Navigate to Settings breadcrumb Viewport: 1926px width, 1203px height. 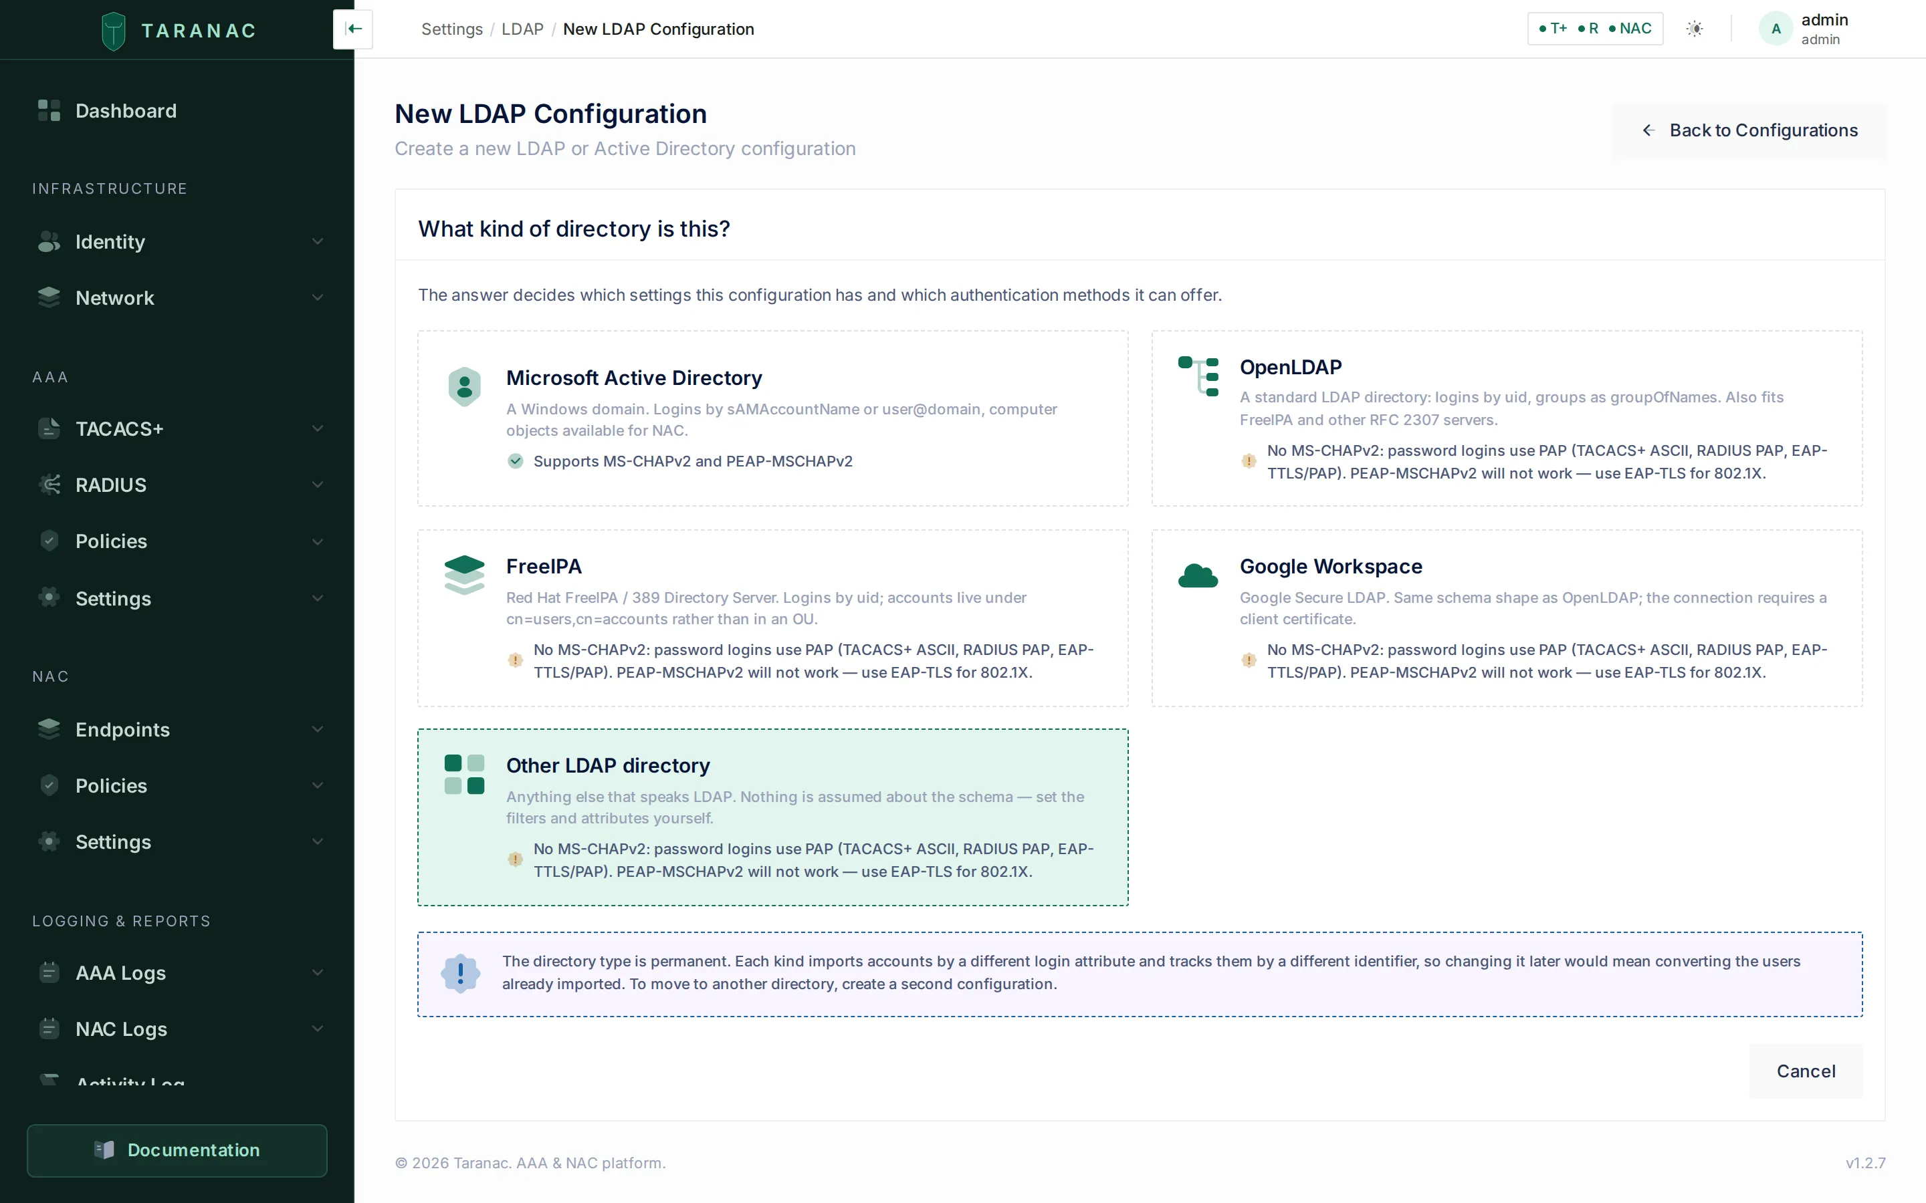coord(452,29)
